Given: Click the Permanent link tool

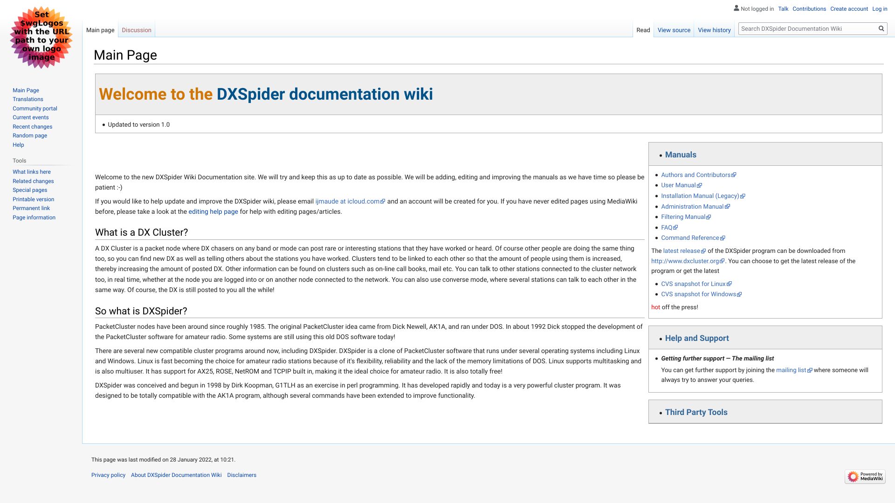Looking at the screenshot, I should pos(31,208).
